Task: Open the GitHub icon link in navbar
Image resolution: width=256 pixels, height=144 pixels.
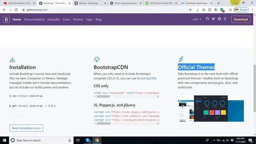Action: tap(207, 19)
